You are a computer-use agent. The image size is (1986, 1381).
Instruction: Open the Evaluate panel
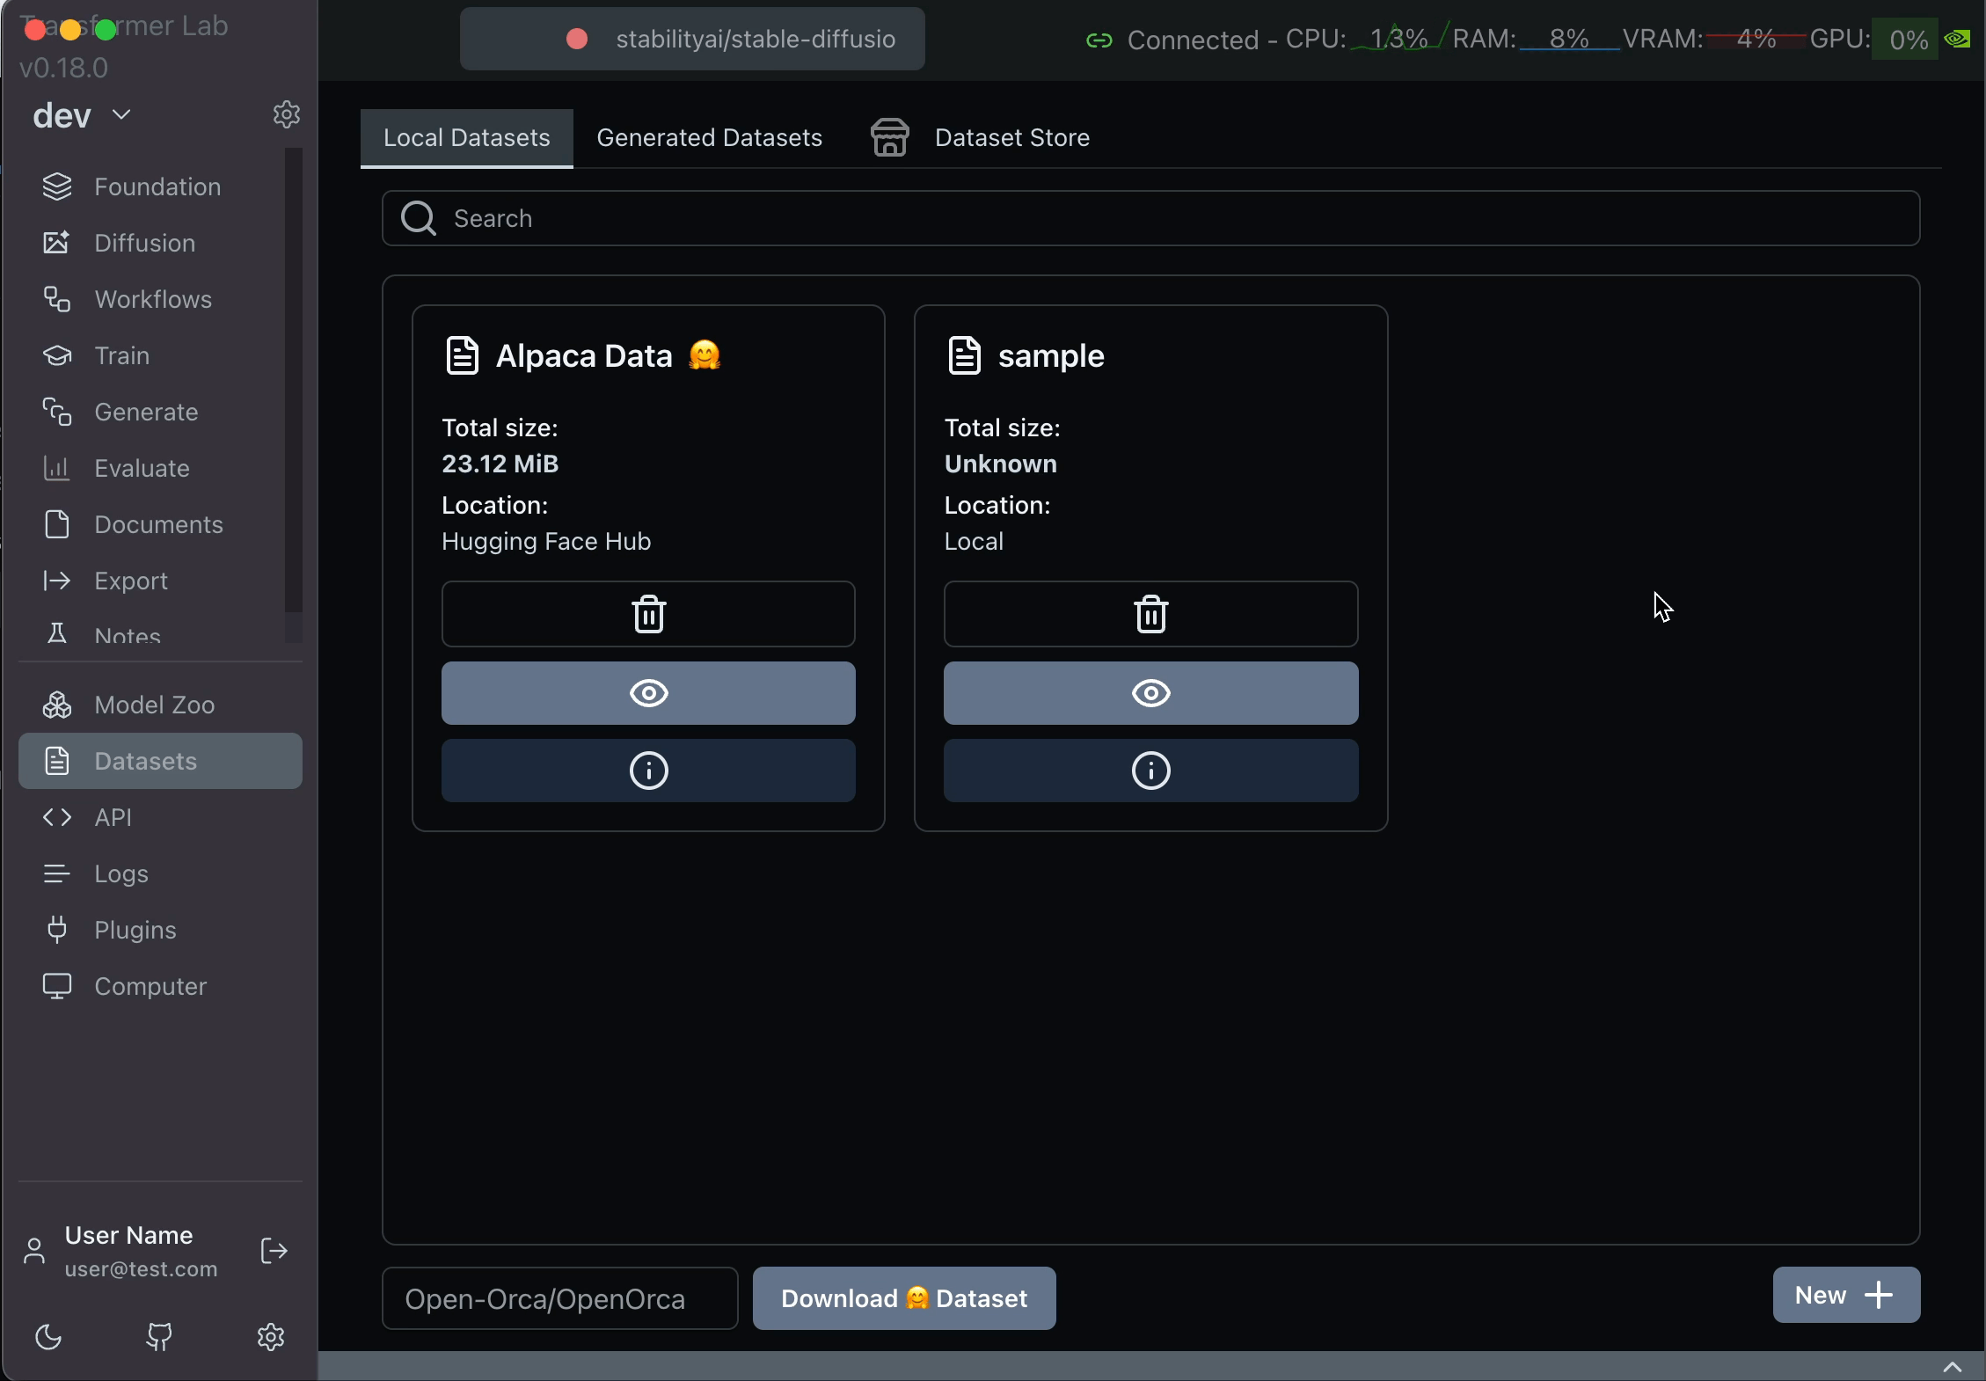click(141, 468)
